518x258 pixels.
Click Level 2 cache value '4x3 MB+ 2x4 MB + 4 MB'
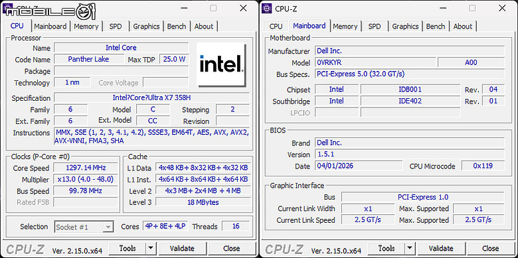tap(203, 191)
